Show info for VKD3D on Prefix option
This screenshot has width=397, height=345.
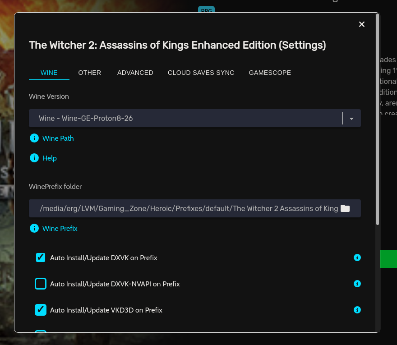(x=357, y=310)
